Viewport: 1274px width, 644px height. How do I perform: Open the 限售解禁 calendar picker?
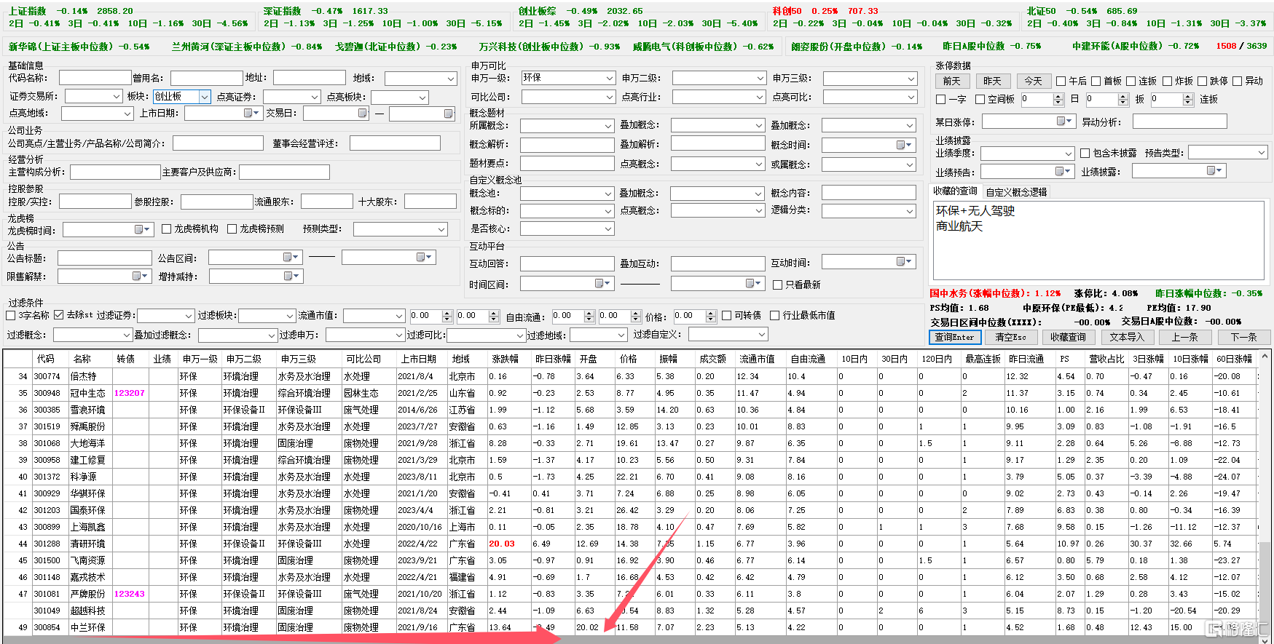pyautogui.click(x=140, y=276)
